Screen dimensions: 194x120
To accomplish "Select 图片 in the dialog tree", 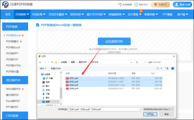I will click(x=46, y=86).
